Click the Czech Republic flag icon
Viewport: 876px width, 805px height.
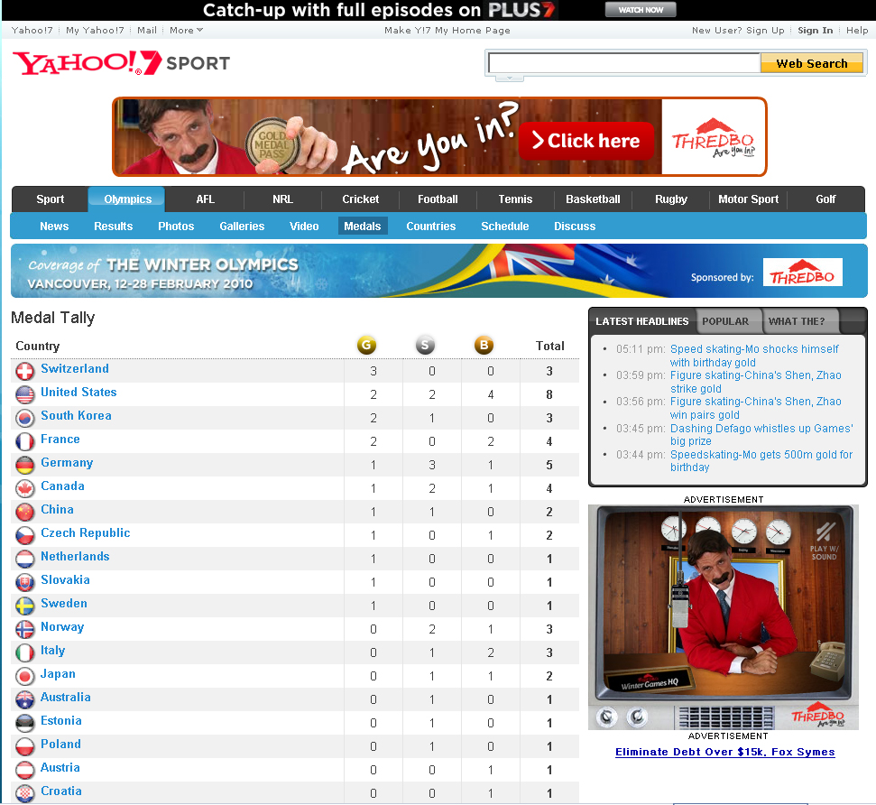[24, 535]
